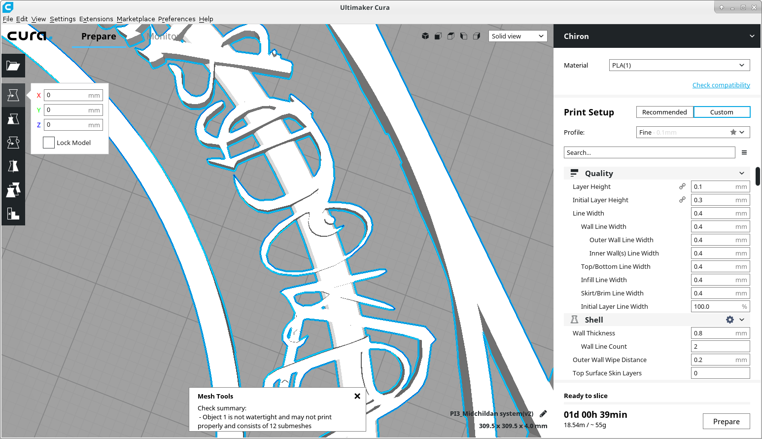This screenshot has width=762, height=439.
Task: Switch to 3D camera view
Action: 425,36
